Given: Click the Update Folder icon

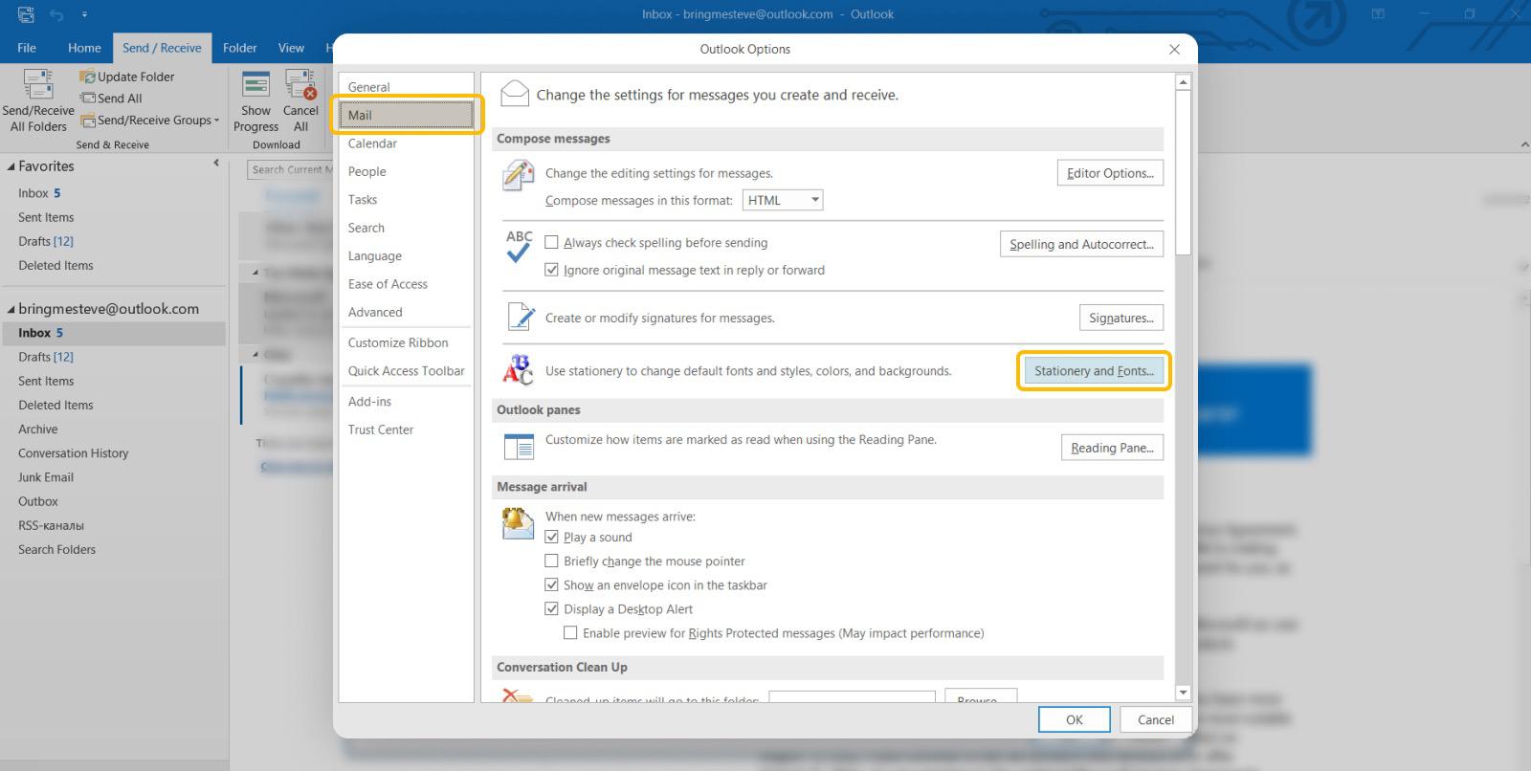Looking at the screenshot, I should pyautogui.click(x=87, y=77).
